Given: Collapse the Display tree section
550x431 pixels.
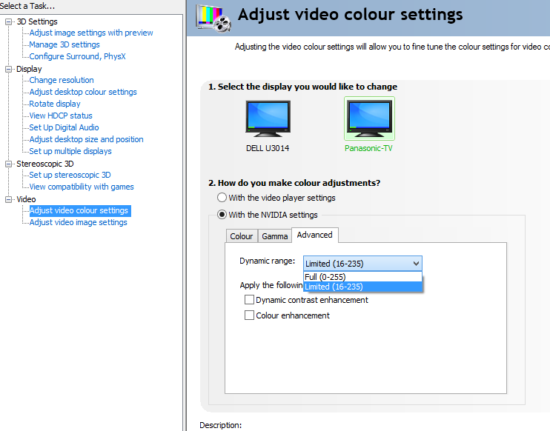Looking at the screenshot, I should [x=9, y=69].
